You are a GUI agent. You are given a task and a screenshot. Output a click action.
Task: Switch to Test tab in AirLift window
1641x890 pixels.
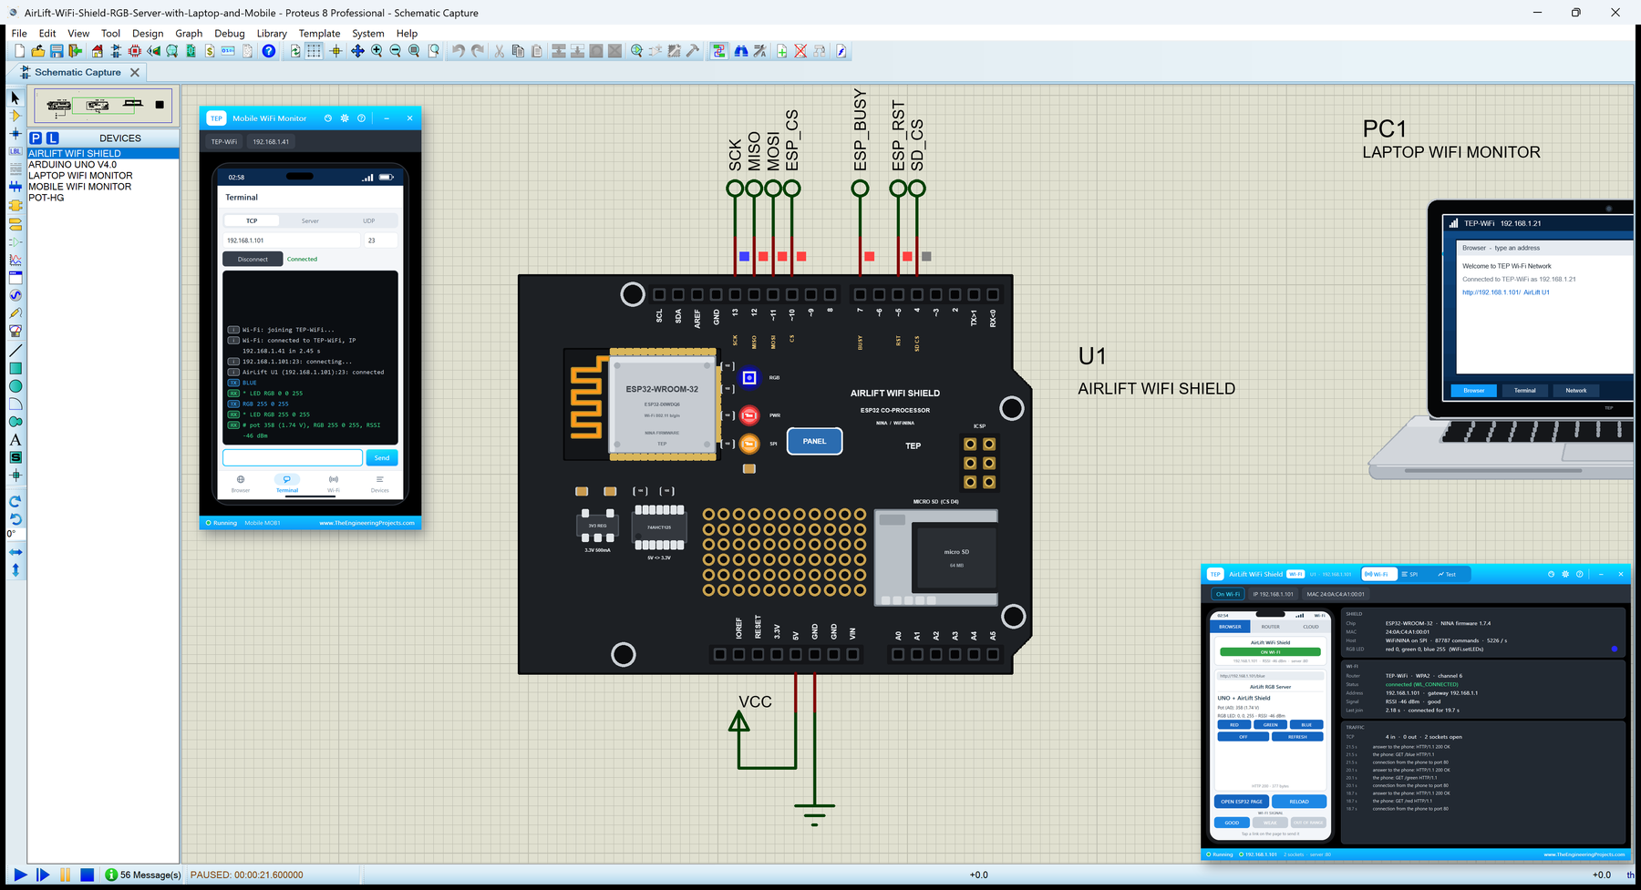pos(1447,574)
